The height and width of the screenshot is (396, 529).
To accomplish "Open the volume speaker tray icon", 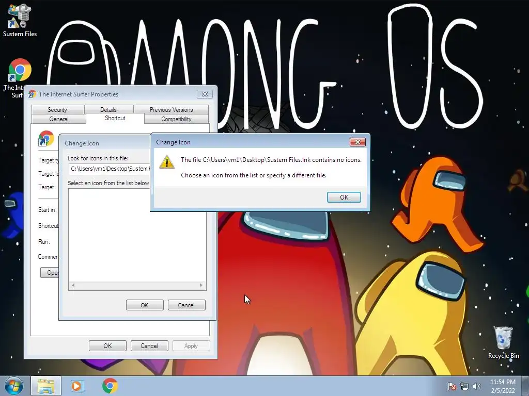I will click(x=476, y=386).
